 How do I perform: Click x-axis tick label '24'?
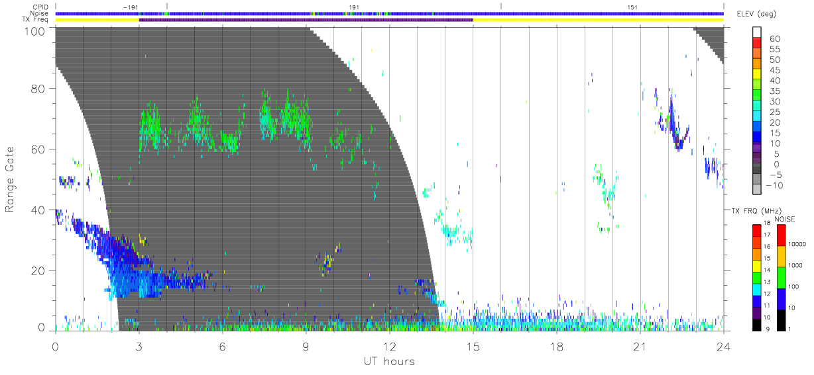(x=723, y=346)
